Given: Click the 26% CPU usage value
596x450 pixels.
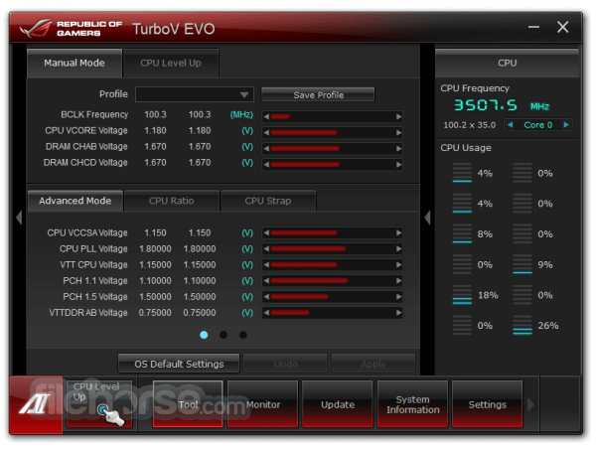Looking at the screenshot, I should (547, 326).
